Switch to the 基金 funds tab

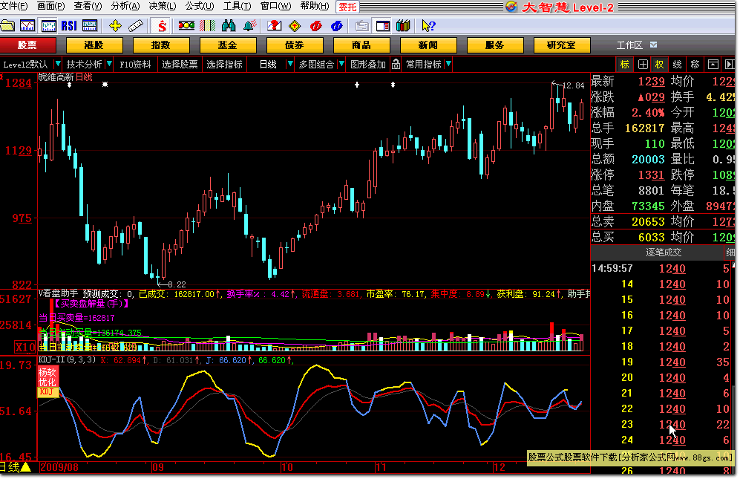click(x=228, y=45)
